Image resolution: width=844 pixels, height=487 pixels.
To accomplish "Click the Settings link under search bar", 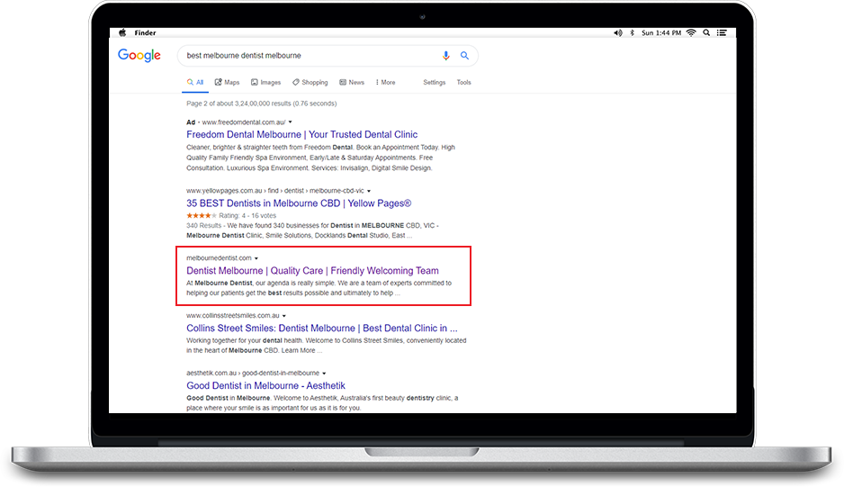I will pyautogui.click(x=434, y=82).
